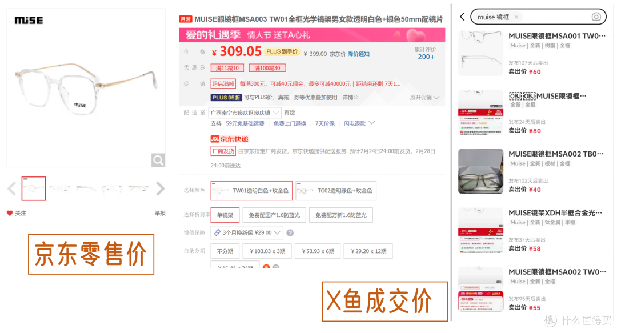Select the third product thumbnail
Viewport: 617px width, 333px height.
pos(86,189)
